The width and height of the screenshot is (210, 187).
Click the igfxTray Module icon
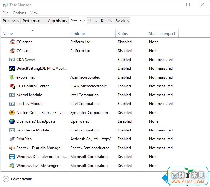point(12,104)
